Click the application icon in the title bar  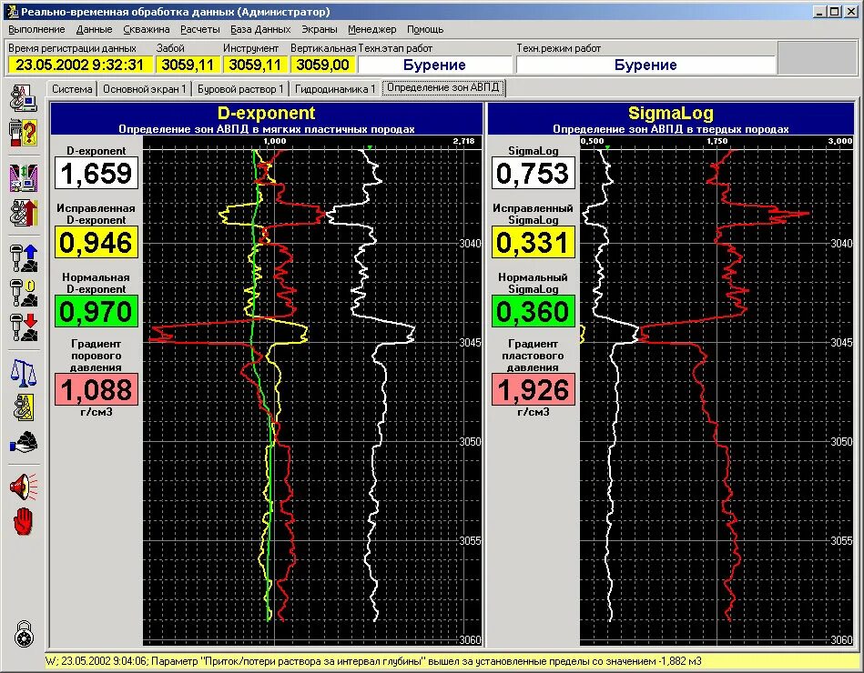pos(12,11)
